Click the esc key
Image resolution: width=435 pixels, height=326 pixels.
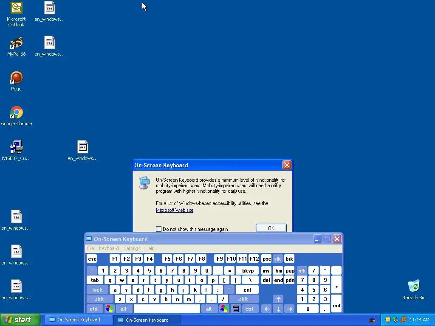tap(92, 259)
